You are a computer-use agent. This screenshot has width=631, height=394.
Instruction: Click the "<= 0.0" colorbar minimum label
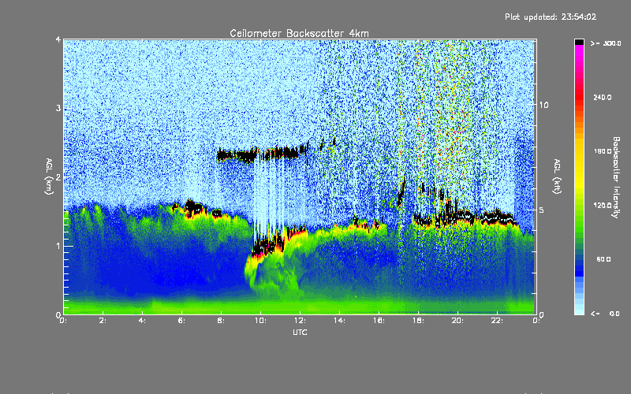pos(605,313)
